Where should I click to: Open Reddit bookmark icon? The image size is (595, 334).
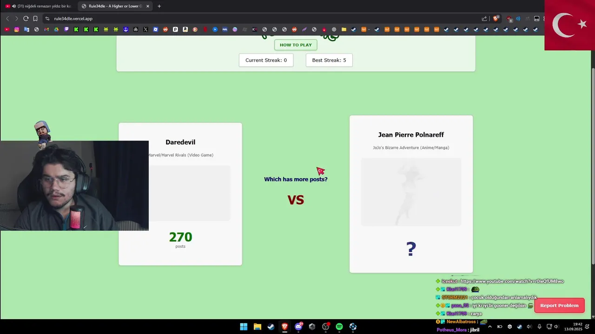[x=165, y=29]
